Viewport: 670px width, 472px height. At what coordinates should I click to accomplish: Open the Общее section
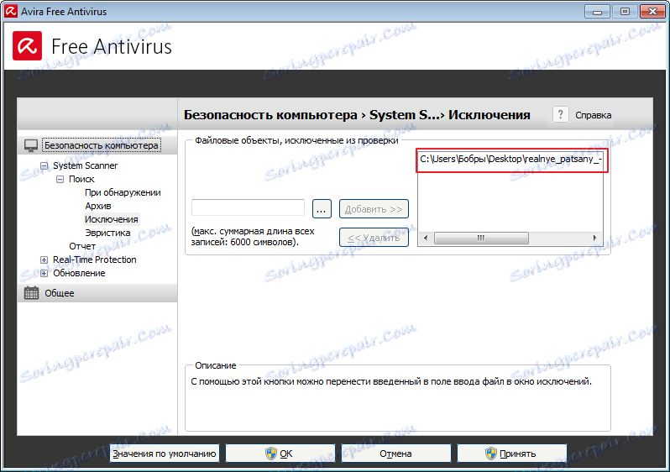(x=60, y=293)
